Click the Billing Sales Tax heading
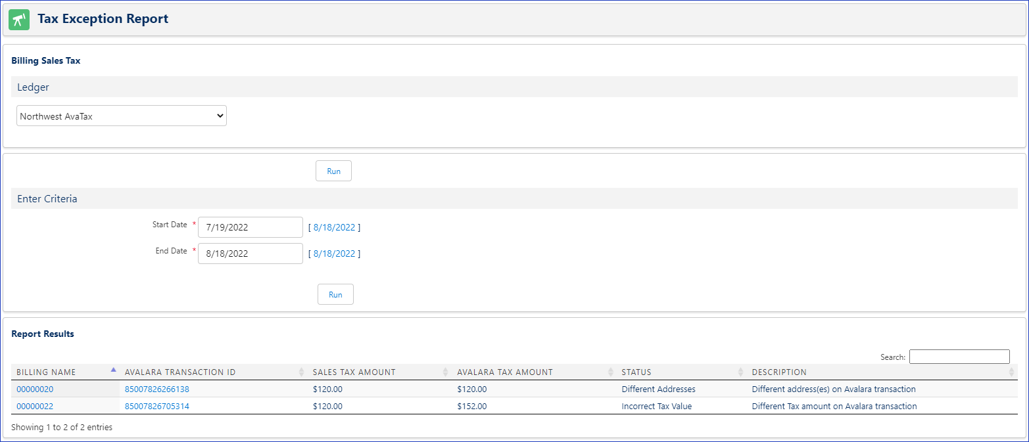The height and width of the screenshot is (442, 1029). click(46, 60)
